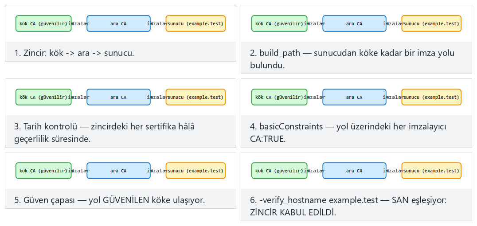Viewport: 477px width, 226px height.
Task: Select the ara CA box in step 5 Güven çapası diagram
Action: [119, 171]
